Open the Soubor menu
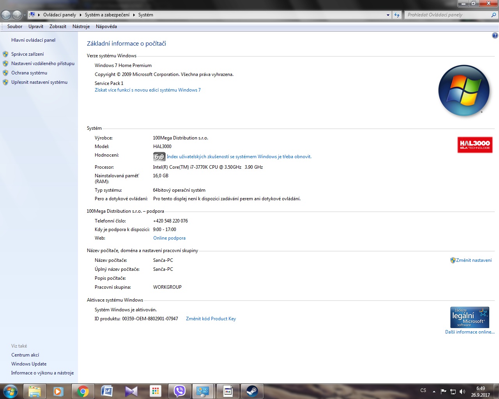The image size is (499, 399). click(x=15, y=26)
